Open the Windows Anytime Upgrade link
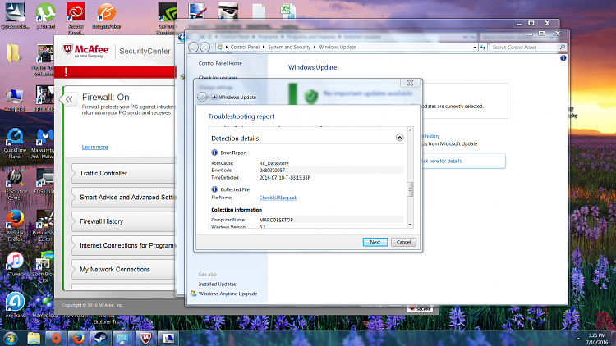The image size is (616, 346). pos(228,294)
